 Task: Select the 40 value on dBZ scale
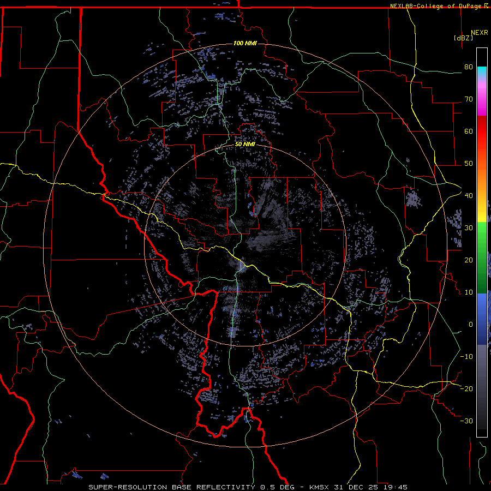click(x=468, y=196)
